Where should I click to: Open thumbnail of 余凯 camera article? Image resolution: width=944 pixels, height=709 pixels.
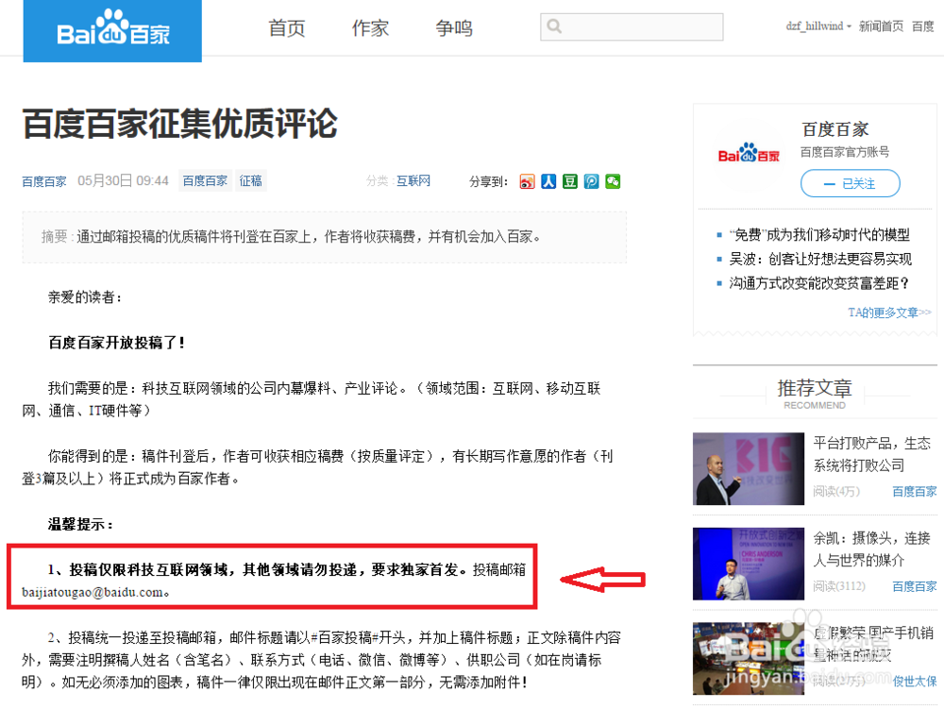(749, 564)
